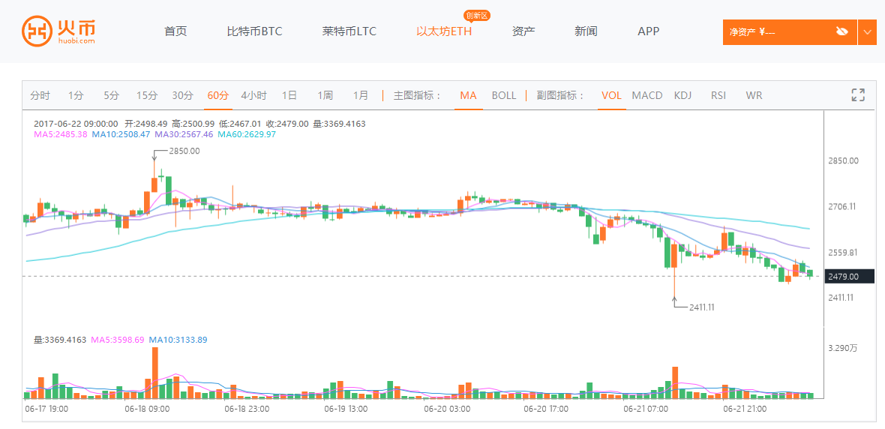Select the 以太坊ETH navigation tab
Viewport: 885px width, 429px height.
tap(444, 31)
